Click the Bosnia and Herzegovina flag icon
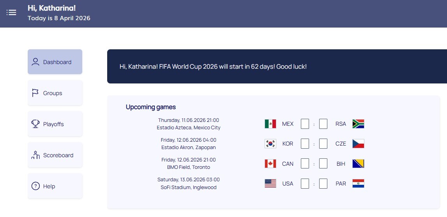447x217 pixels. click(358, 164)
